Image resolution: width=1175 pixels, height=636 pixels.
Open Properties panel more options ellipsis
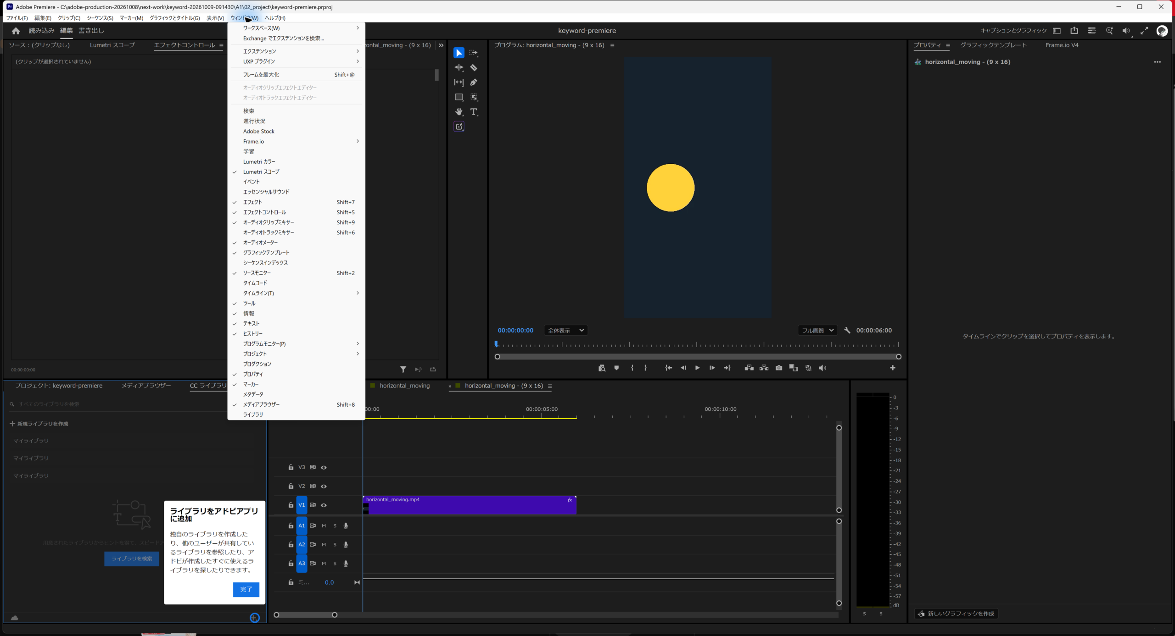point(1157,62)
